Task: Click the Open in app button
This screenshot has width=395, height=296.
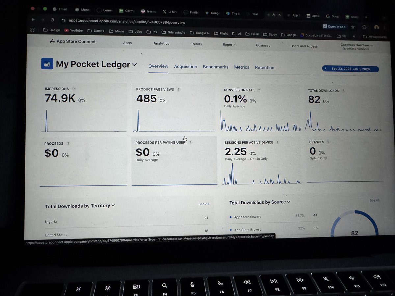Action: (x=334, y=27)
